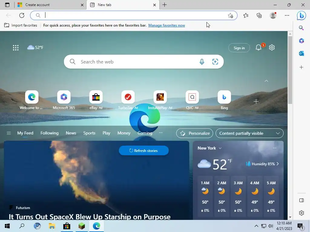
Task: Open Windows Start menu
Action: (7, 226)
